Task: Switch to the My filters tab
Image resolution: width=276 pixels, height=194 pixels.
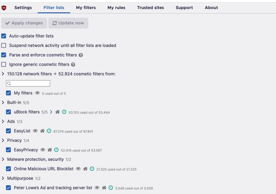Action: point(86,7)
